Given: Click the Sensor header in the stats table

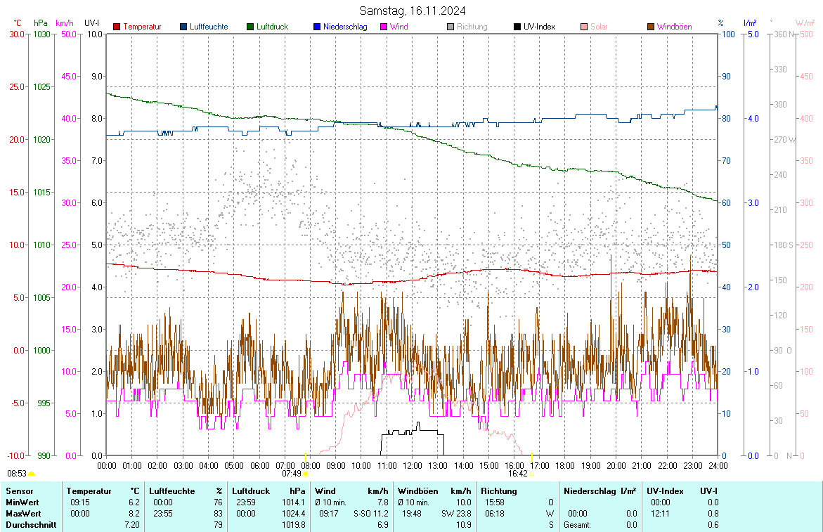Looking at the screenshot, I should [x=19, y=491].
